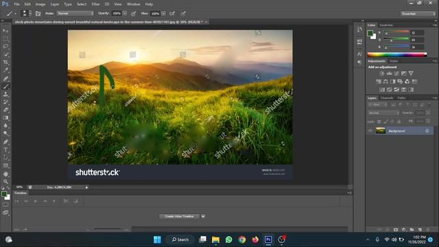This screenshot has width=439, height=247.
Task: Click the foreground color swatch in toolbox
Action: click(x=4, y=194)
